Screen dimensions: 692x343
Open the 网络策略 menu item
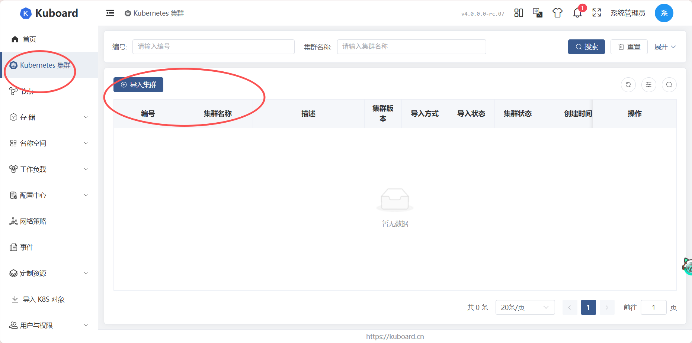49,221
